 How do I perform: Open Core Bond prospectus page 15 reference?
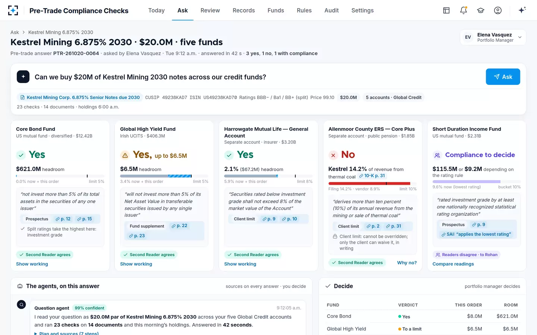(x=84, y=219)
